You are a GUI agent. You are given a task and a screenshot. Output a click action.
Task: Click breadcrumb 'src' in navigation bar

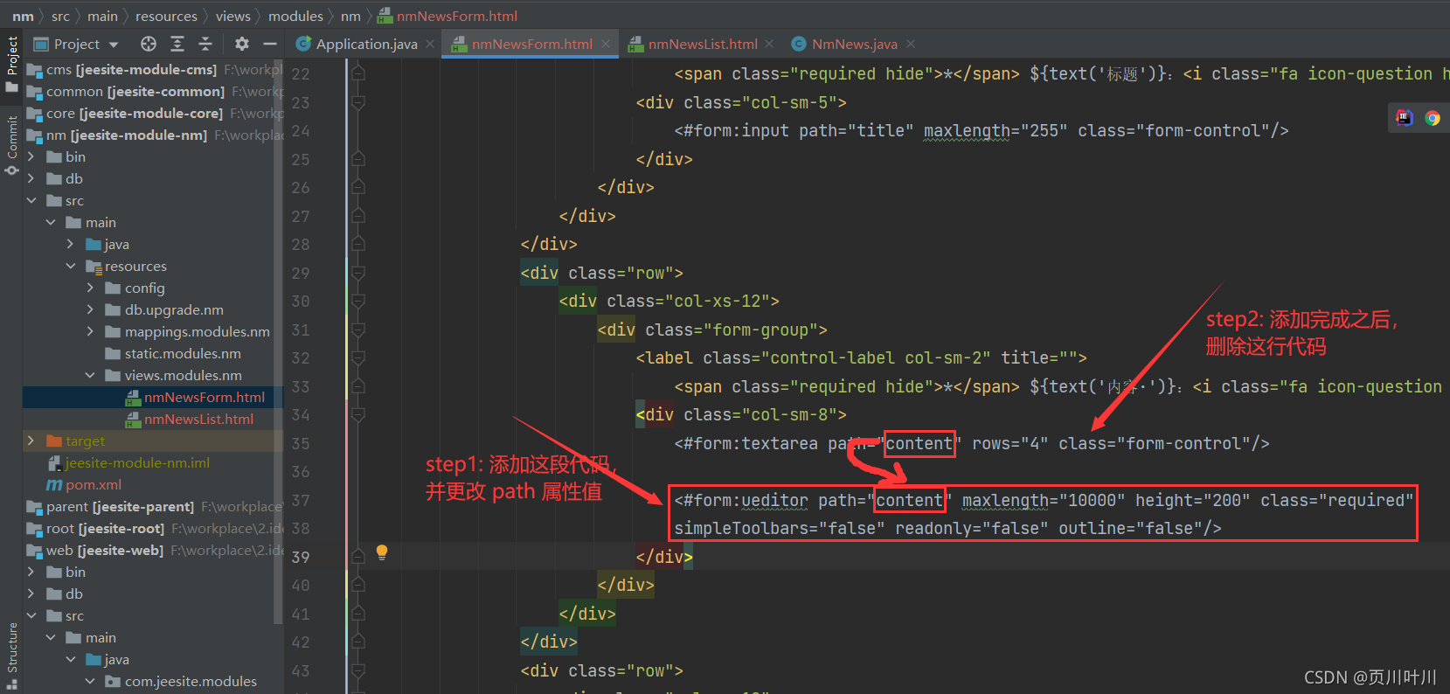pyautogui.click(x=60, y=16)
